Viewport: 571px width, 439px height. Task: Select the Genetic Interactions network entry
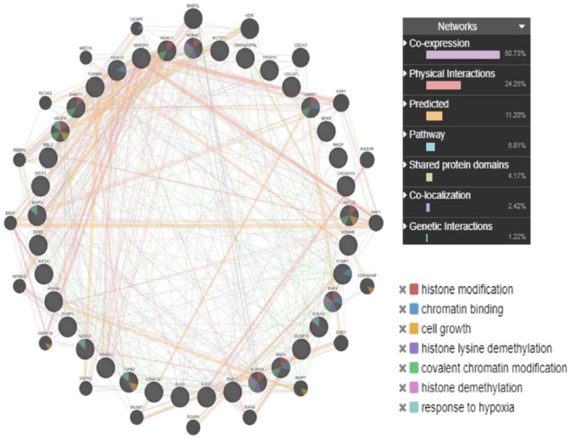click(452, 226)
